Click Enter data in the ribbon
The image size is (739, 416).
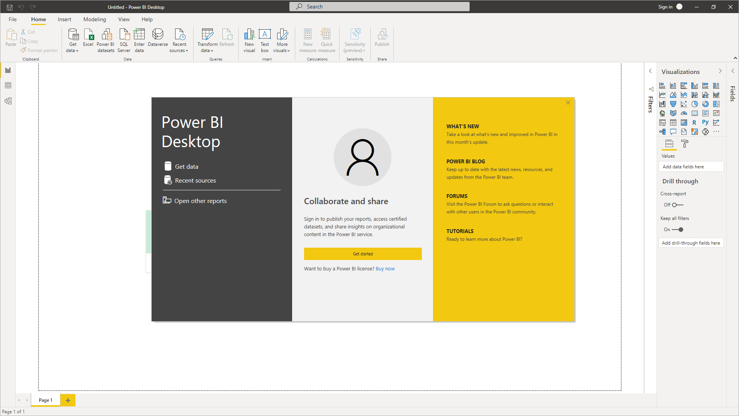pos(139,40)
